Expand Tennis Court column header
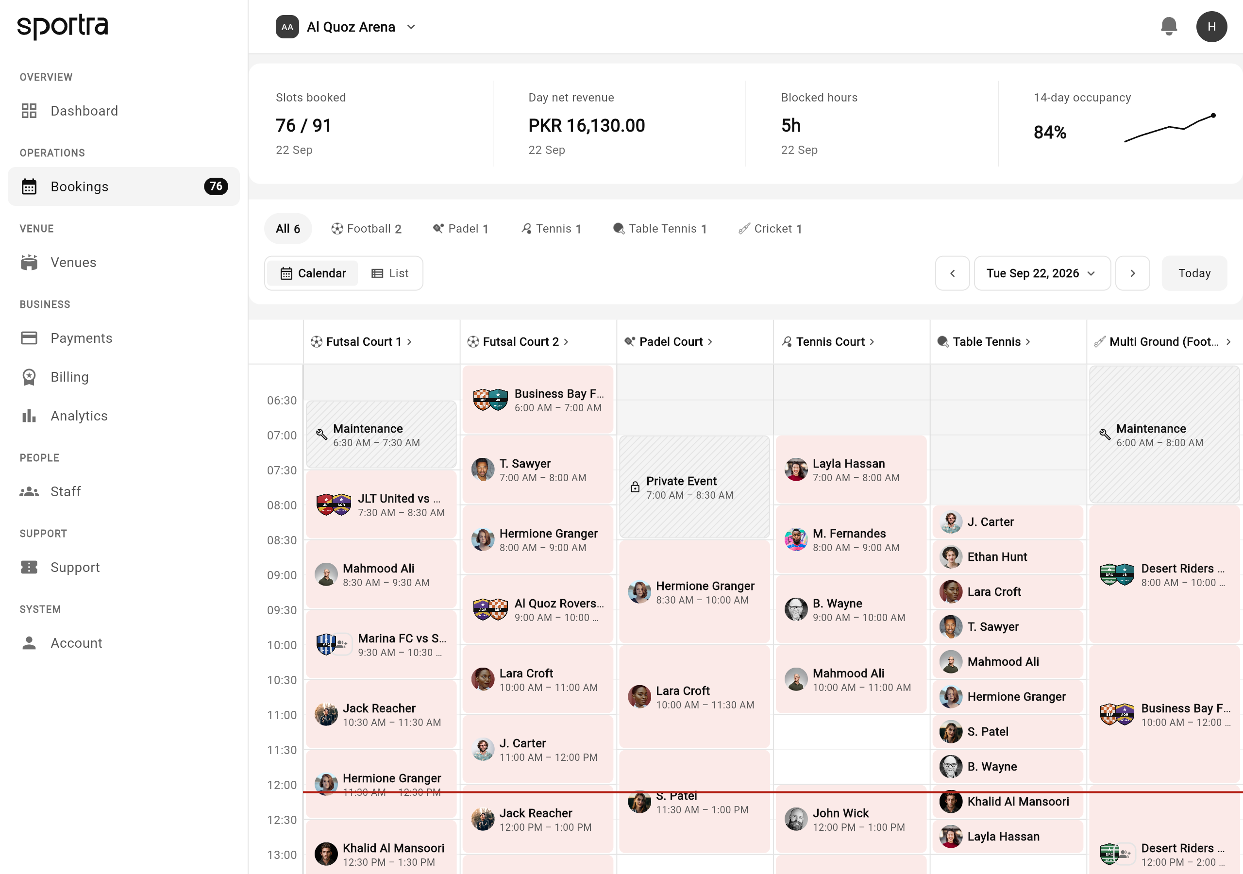This screenshot has width=1243, height=874. [828, 341]
